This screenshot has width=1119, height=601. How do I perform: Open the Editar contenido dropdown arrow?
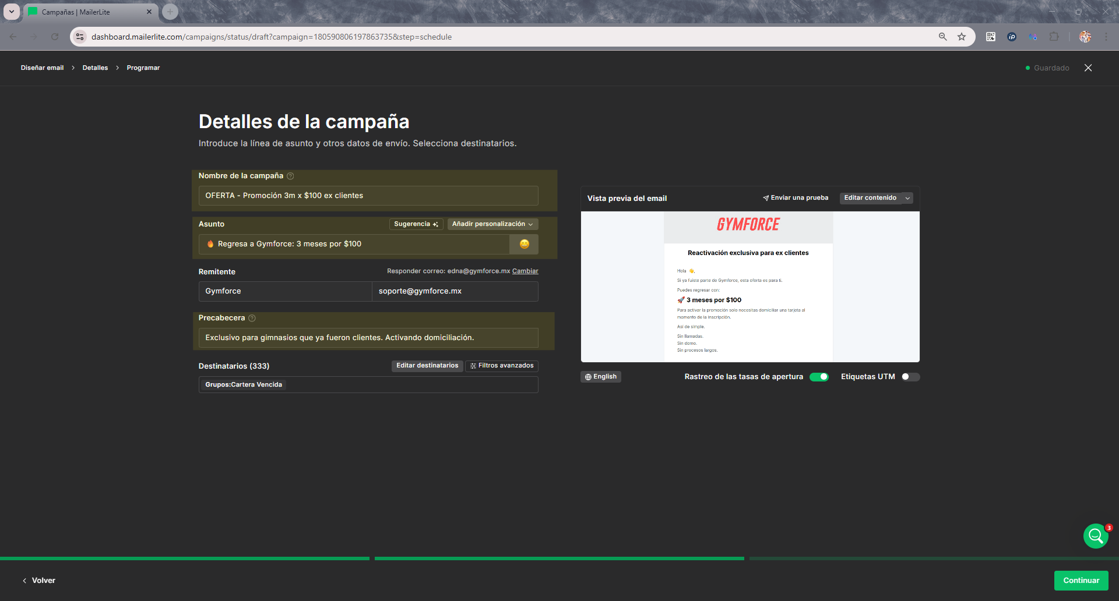pos(907,198)
